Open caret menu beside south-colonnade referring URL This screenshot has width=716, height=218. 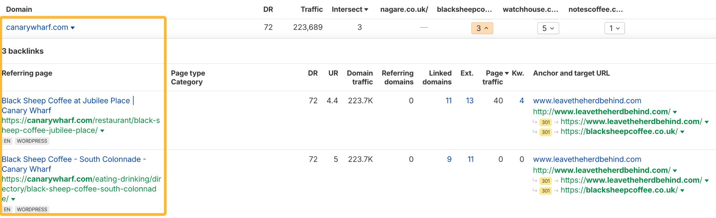pos(13,199)
